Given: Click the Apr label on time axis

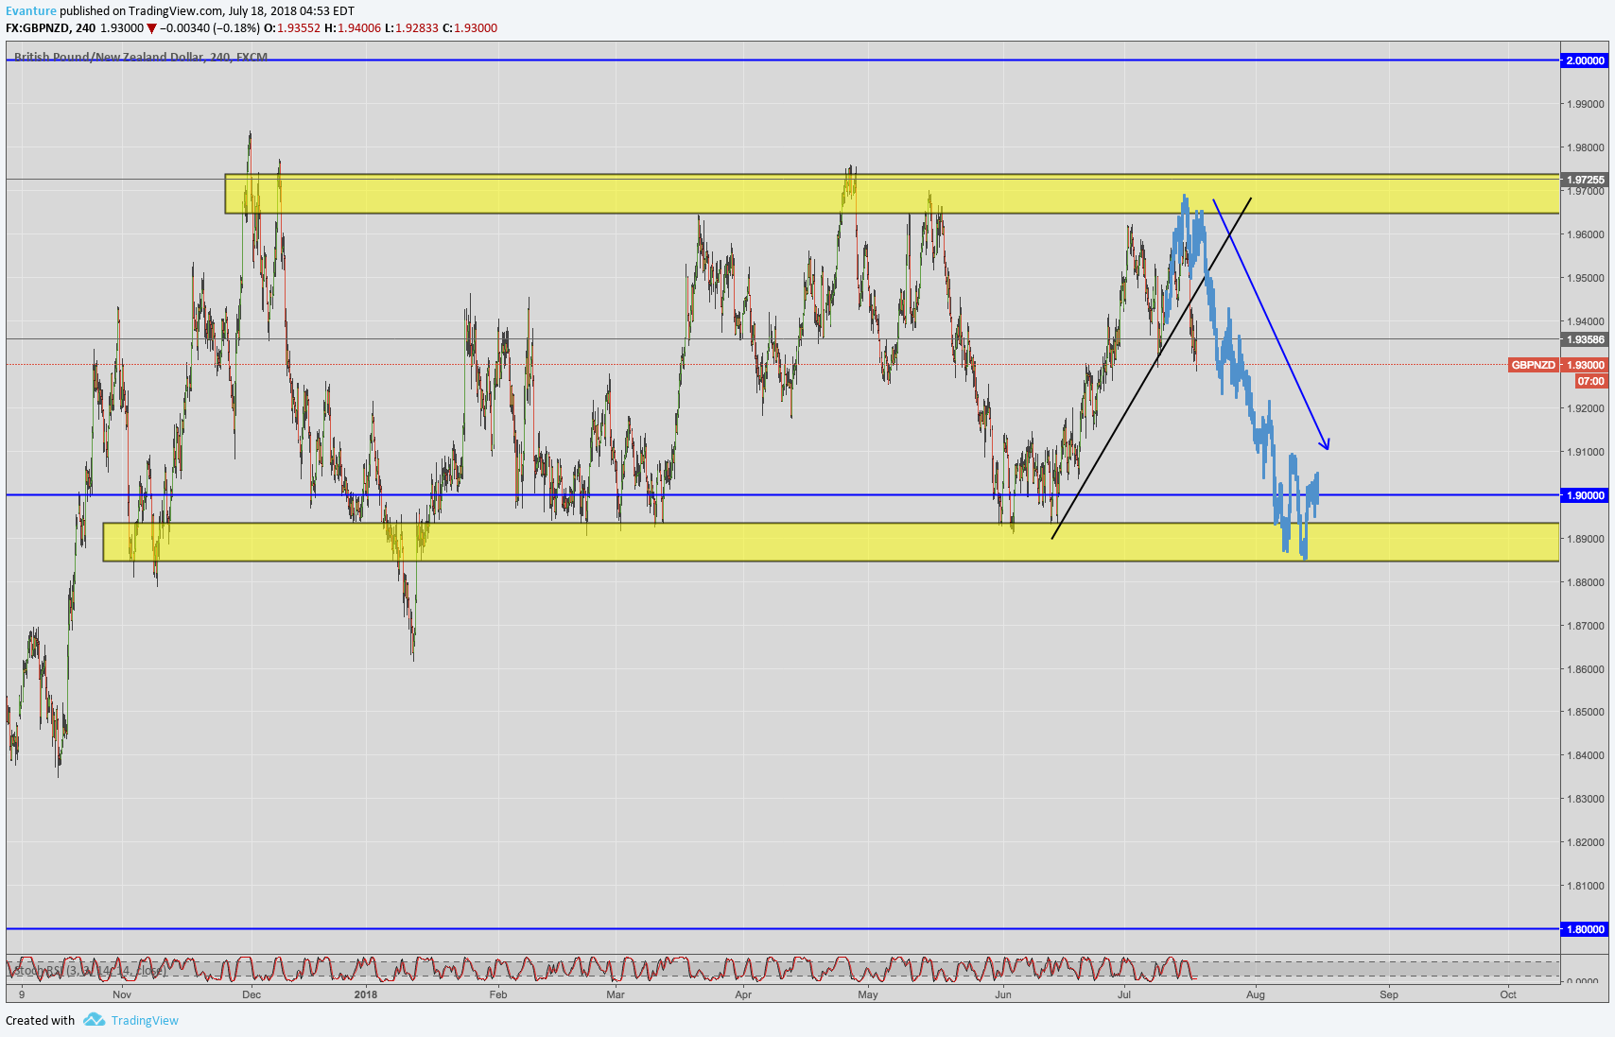Looking at the screenshot, I should (743, 994).
